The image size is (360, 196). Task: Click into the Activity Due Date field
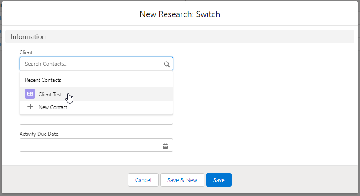tap(89, 146)
